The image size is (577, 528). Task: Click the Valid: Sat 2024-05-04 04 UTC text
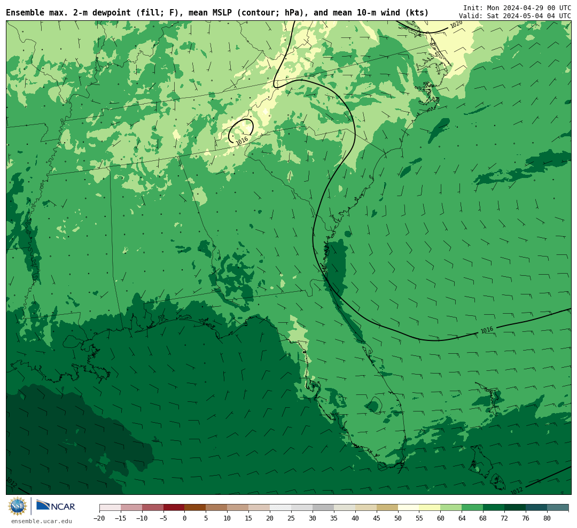pos(515,16)
